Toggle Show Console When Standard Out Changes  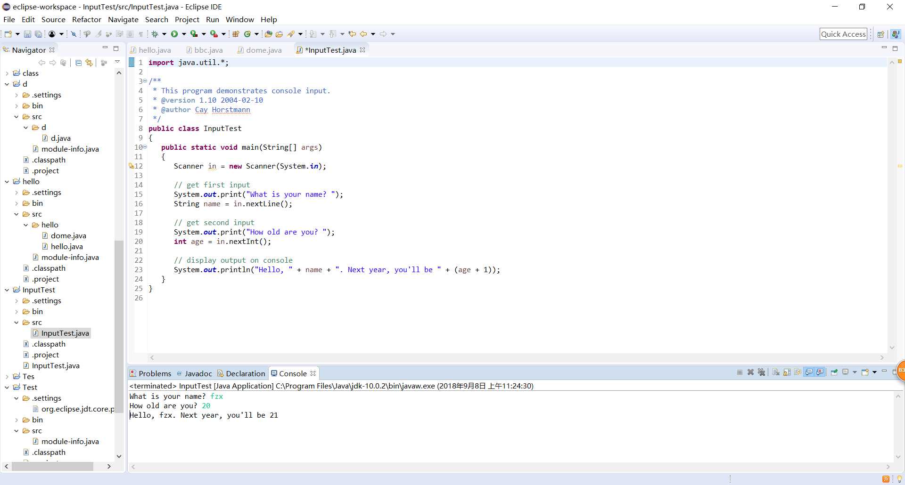pos(809,372)
